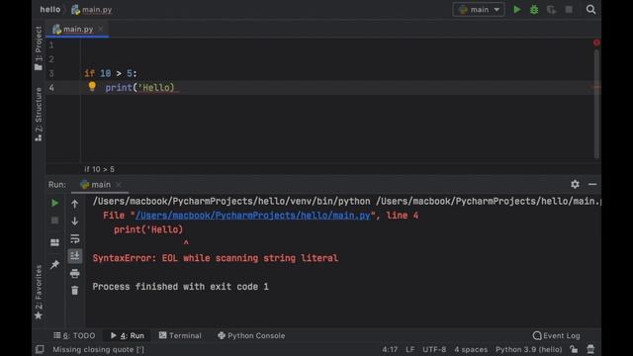Viewport: 633px width, 356px height.
Task: Click the down arrow in Run console toolbar
Action: (x=75, y=222)
